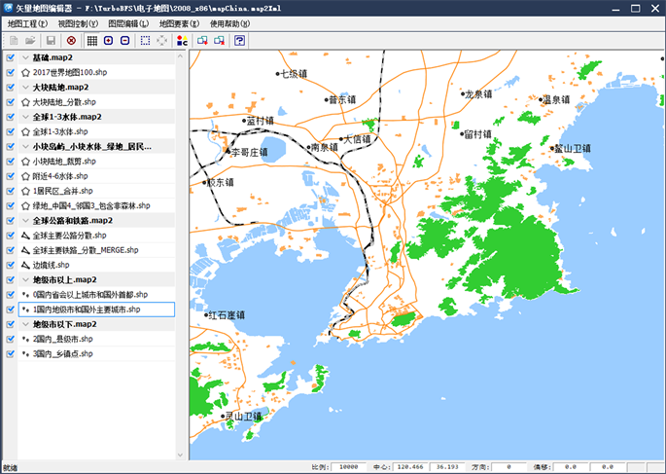The width and height of the screenshot is (666, 474).
Task: Open the color settings icon in toolbar
Action: click(x=182, y=41)
